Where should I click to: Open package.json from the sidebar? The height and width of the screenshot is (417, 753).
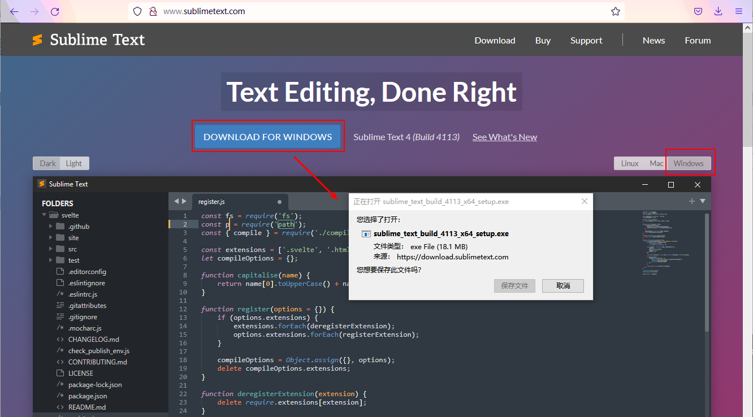tap(88, 396)
